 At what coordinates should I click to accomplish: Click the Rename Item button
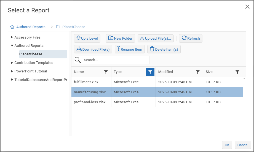pos(130,49)
